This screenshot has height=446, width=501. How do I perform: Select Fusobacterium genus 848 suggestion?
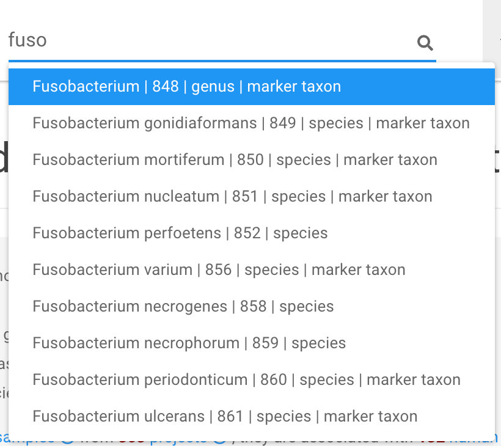(252, 87)
